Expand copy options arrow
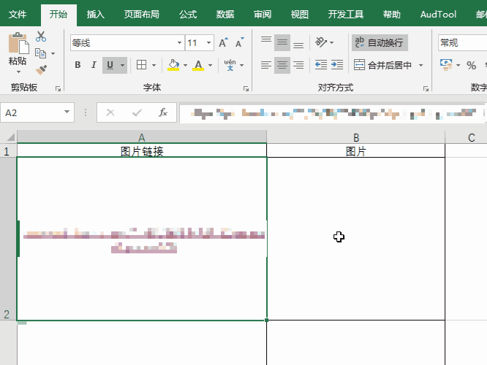 (53, 53)
